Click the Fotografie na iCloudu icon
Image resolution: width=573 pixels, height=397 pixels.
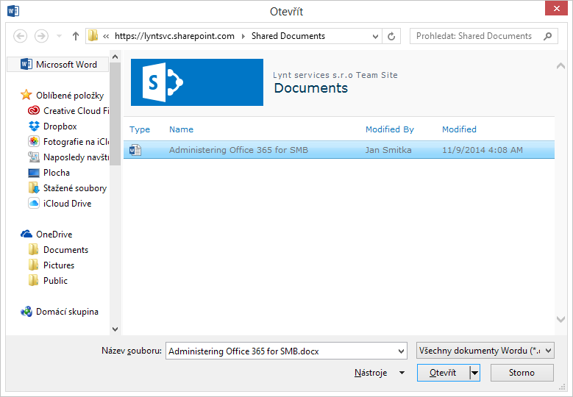coord(34,141)
